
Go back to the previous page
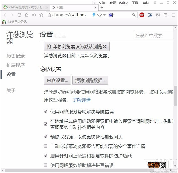[5, 15]
